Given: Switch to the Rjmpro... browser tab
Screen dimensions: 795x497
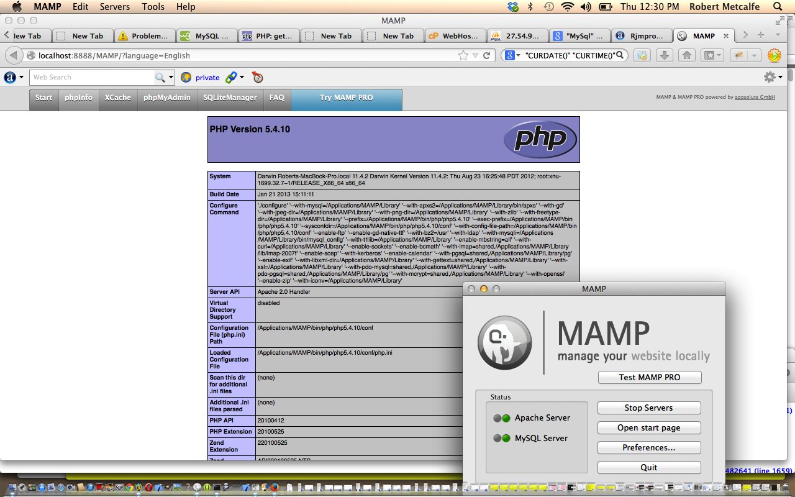Looking at the screenshot, I should coord(642,36).
